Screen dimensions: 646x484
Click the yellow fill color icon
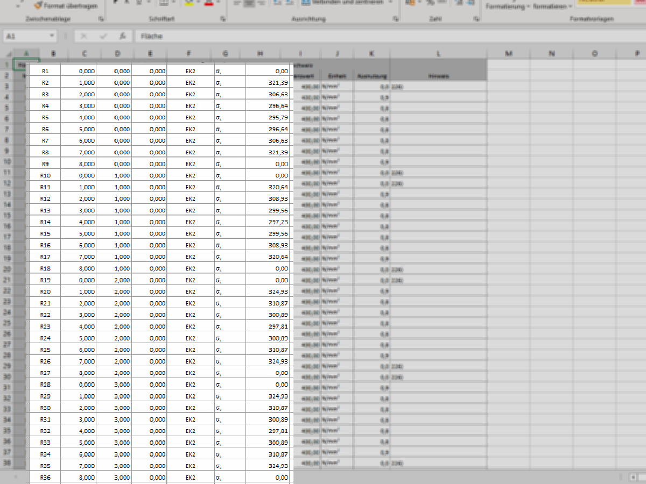[188, 3]
